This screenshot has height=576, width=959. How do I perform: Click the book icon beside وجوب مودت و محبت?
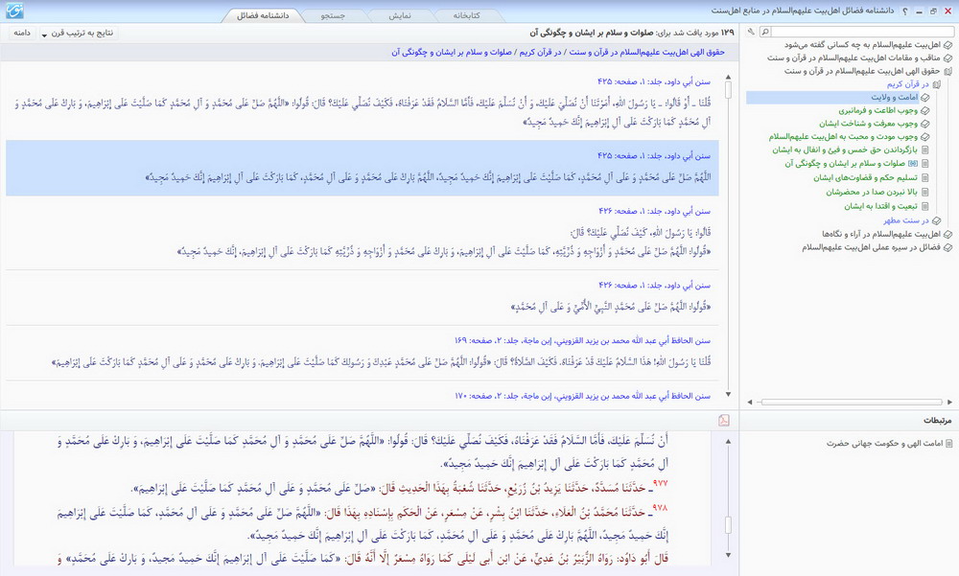924,137
